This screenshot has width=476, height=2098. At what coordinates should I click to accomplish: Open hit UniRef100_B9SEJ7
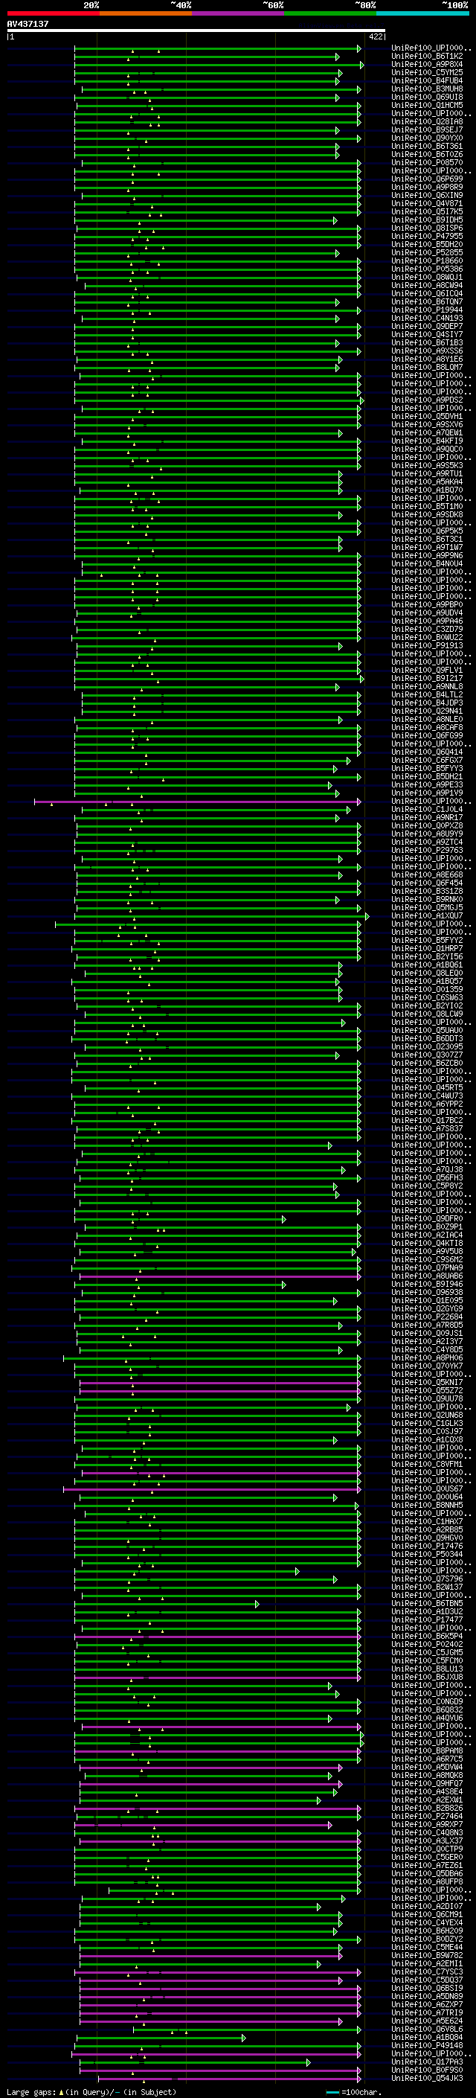pyautogui.click(x=427, y=129)
